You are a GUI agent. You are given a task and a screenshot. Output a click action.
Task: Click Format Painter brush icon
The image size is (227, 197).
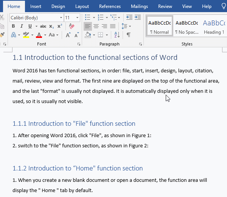(2, 35)
